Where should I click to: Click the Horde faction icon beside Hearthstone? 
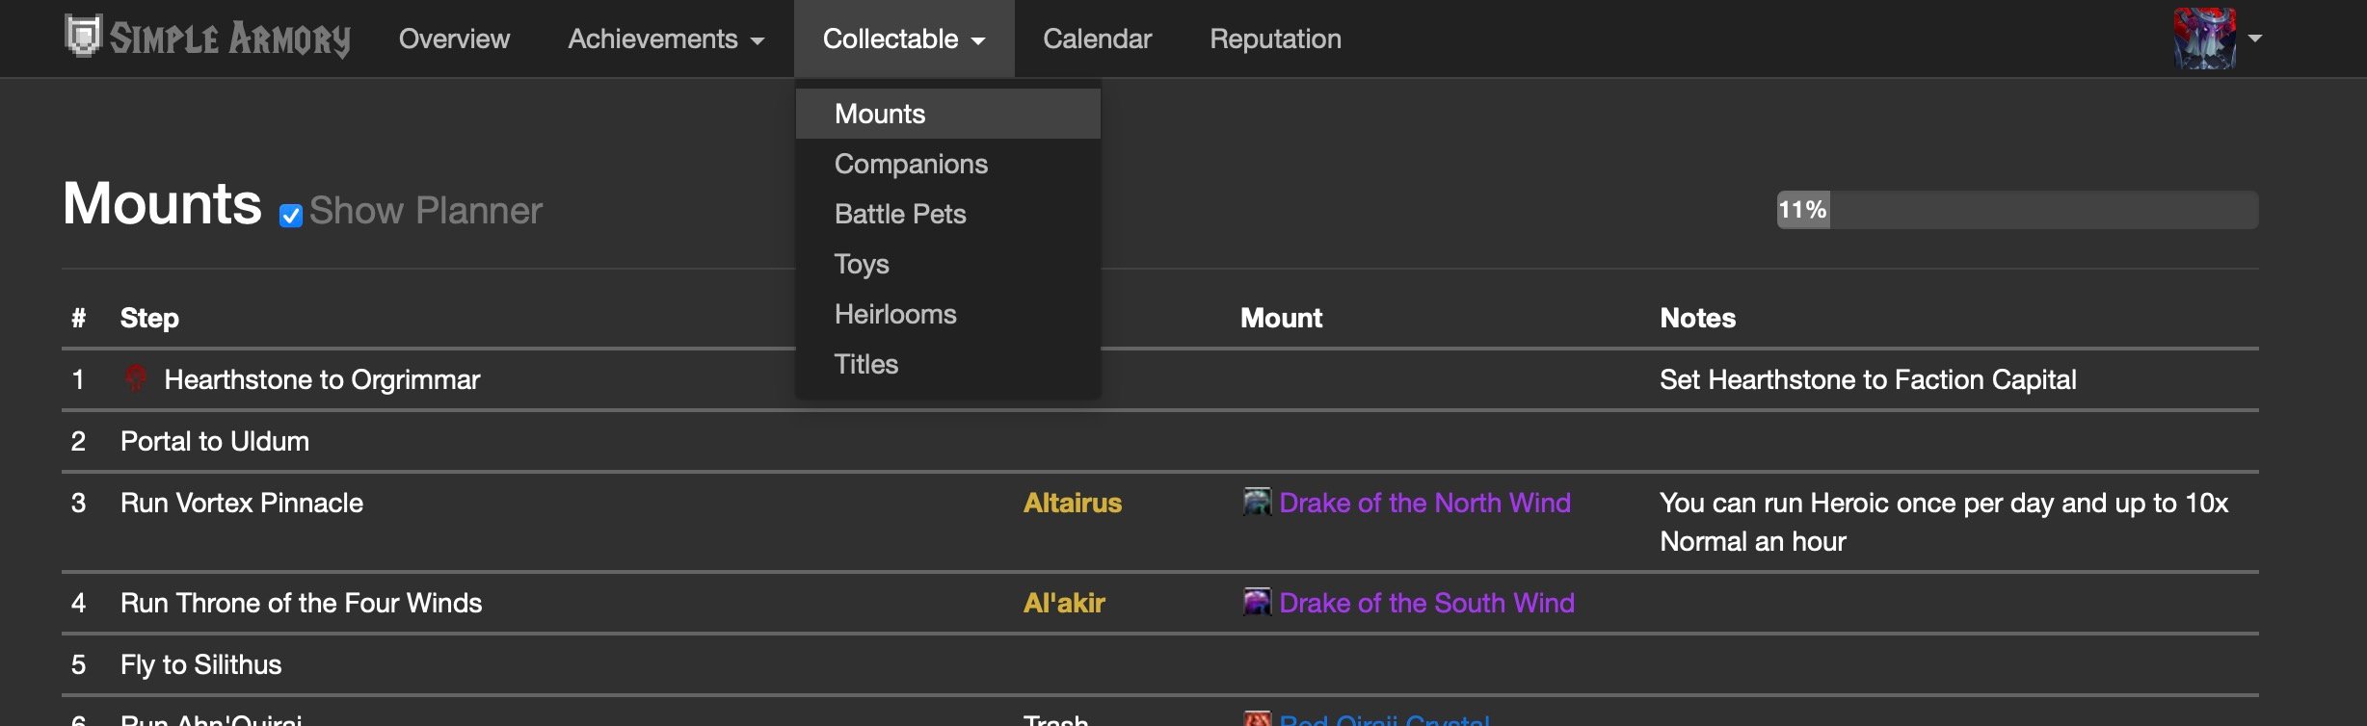pyautogui.click(x=136, y=377)
